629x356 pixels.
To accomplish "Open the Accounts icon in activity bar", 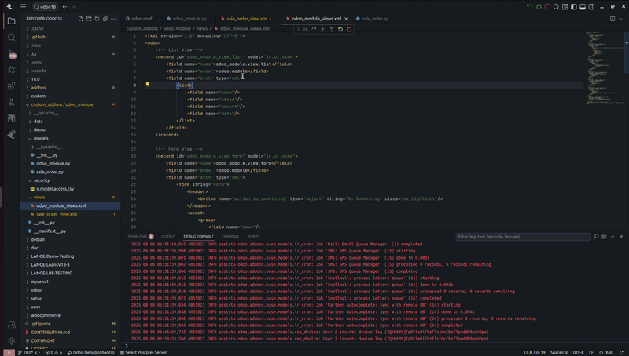I will (x=11, y=325).
